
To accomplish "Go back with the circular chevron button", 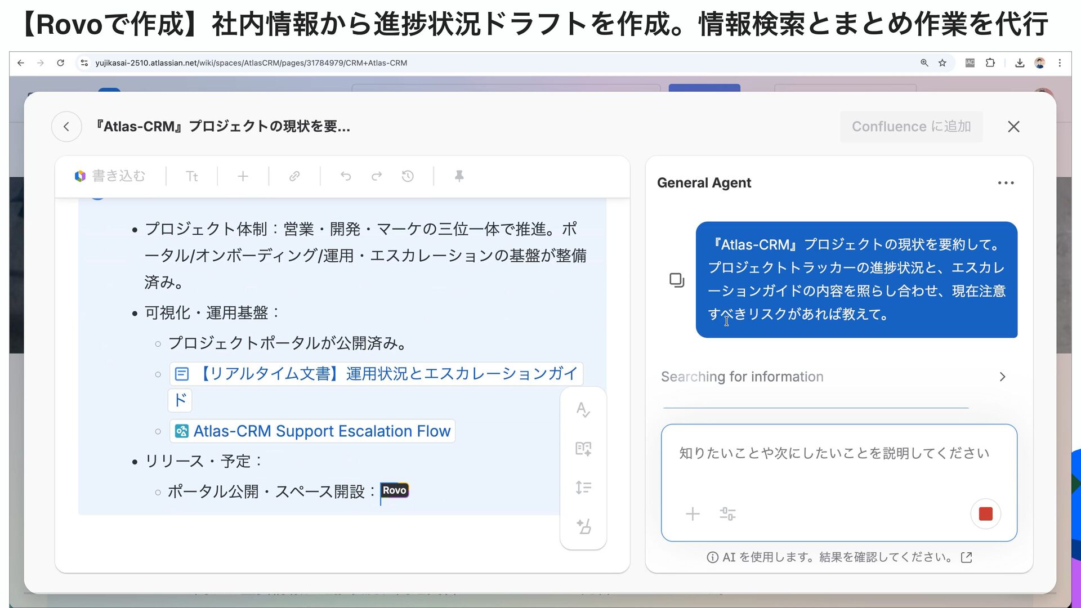I will pyautogui.click(x=66, y=127).
